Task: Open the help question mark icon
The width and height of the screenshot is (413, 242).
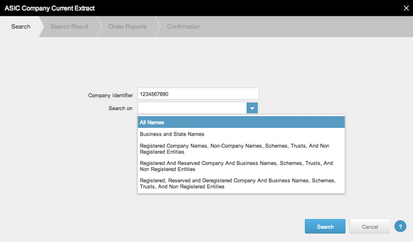Action: click(400, 226)
